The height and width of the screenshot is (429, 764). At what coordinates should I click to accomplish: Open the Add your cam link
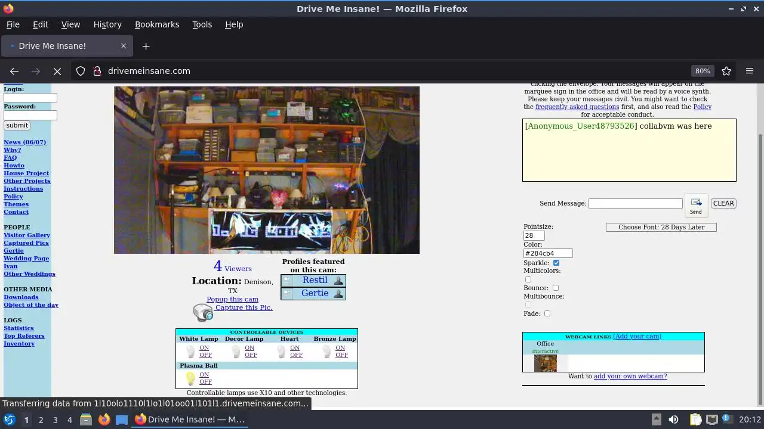[637, 336]
